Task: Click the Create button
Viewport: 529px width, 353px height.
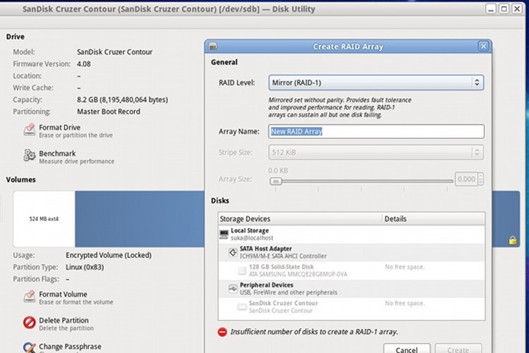Action: click(x=458, y=349)
